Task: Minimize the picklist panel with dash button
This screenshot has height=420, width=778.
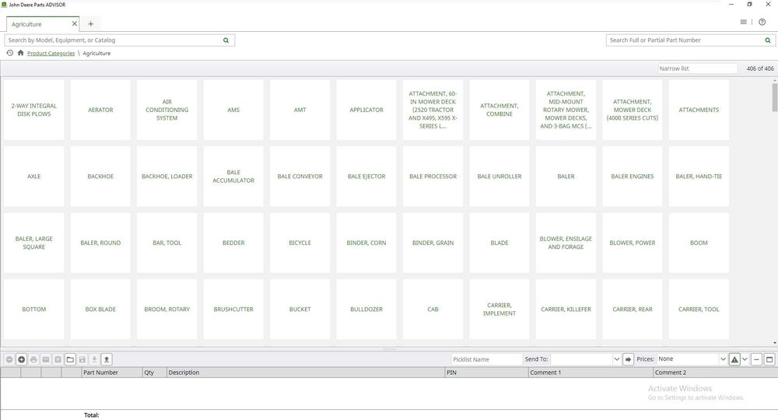Action: (x=756, y=359)
